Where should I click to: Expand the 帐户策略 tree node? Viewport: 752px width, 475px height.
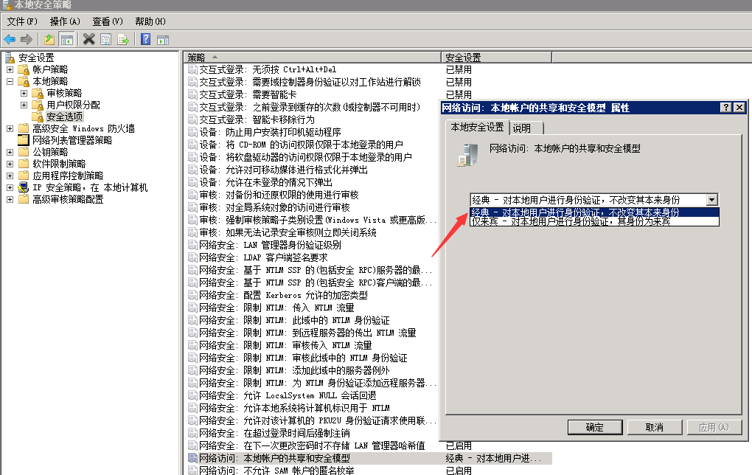point(10,69)
